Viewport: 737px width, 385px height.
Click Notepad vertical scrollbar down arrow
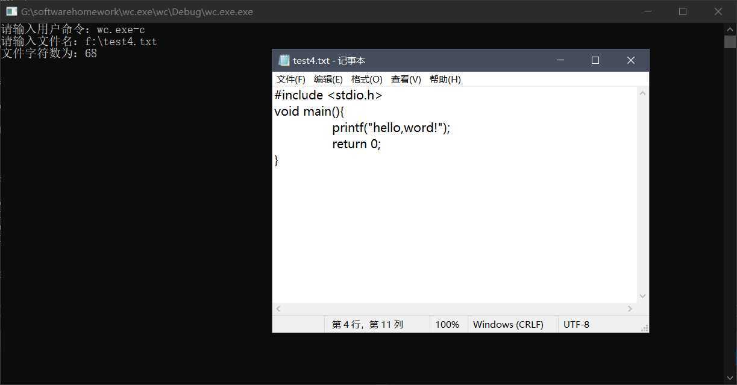click(x=643, y=296)
